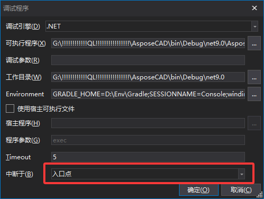
Task: Browse for executable program file
Action: 254,43
